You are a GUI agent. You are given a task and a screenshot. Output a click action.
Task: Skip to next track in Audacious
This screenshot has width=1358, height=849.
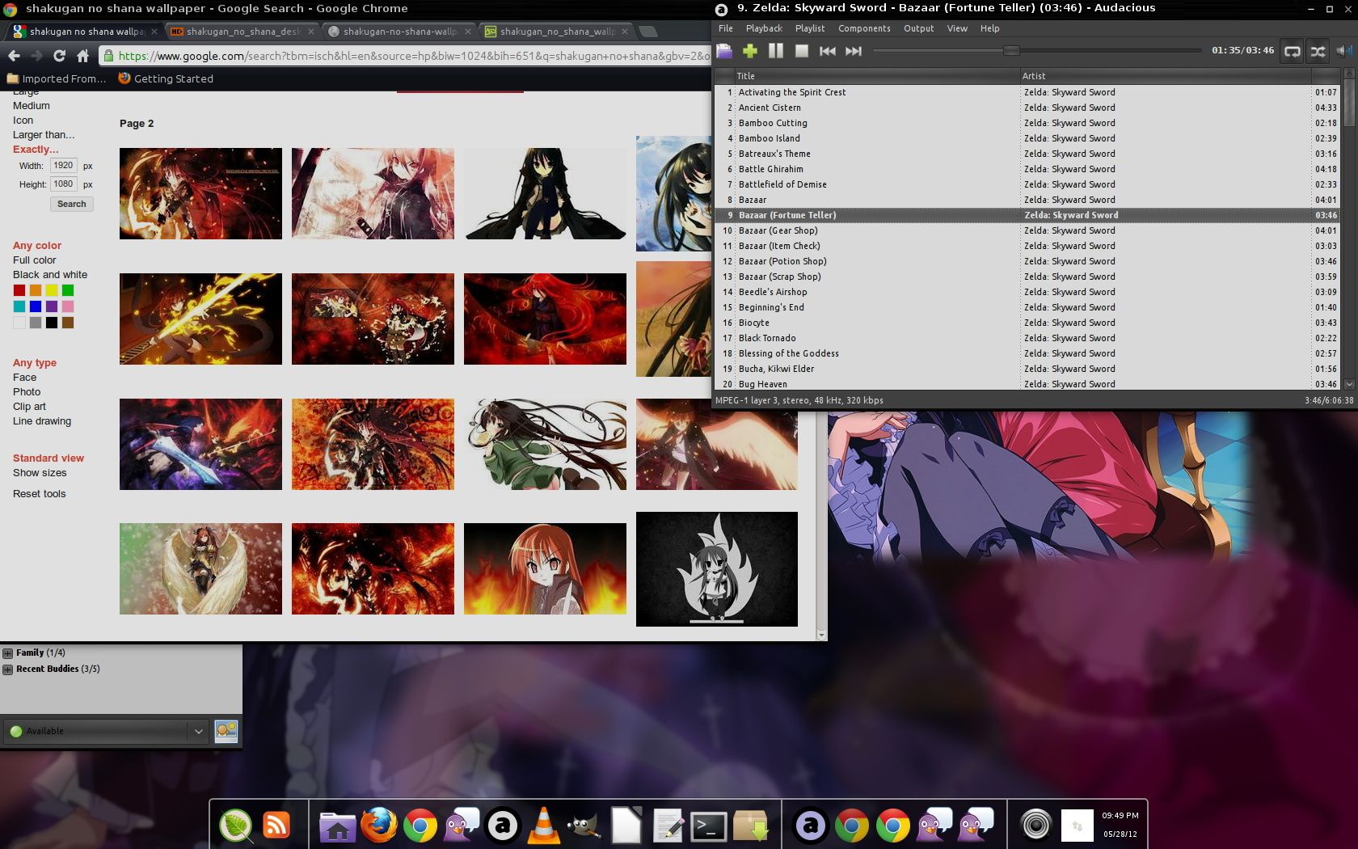pyautogui.click(x=854, y=51)
